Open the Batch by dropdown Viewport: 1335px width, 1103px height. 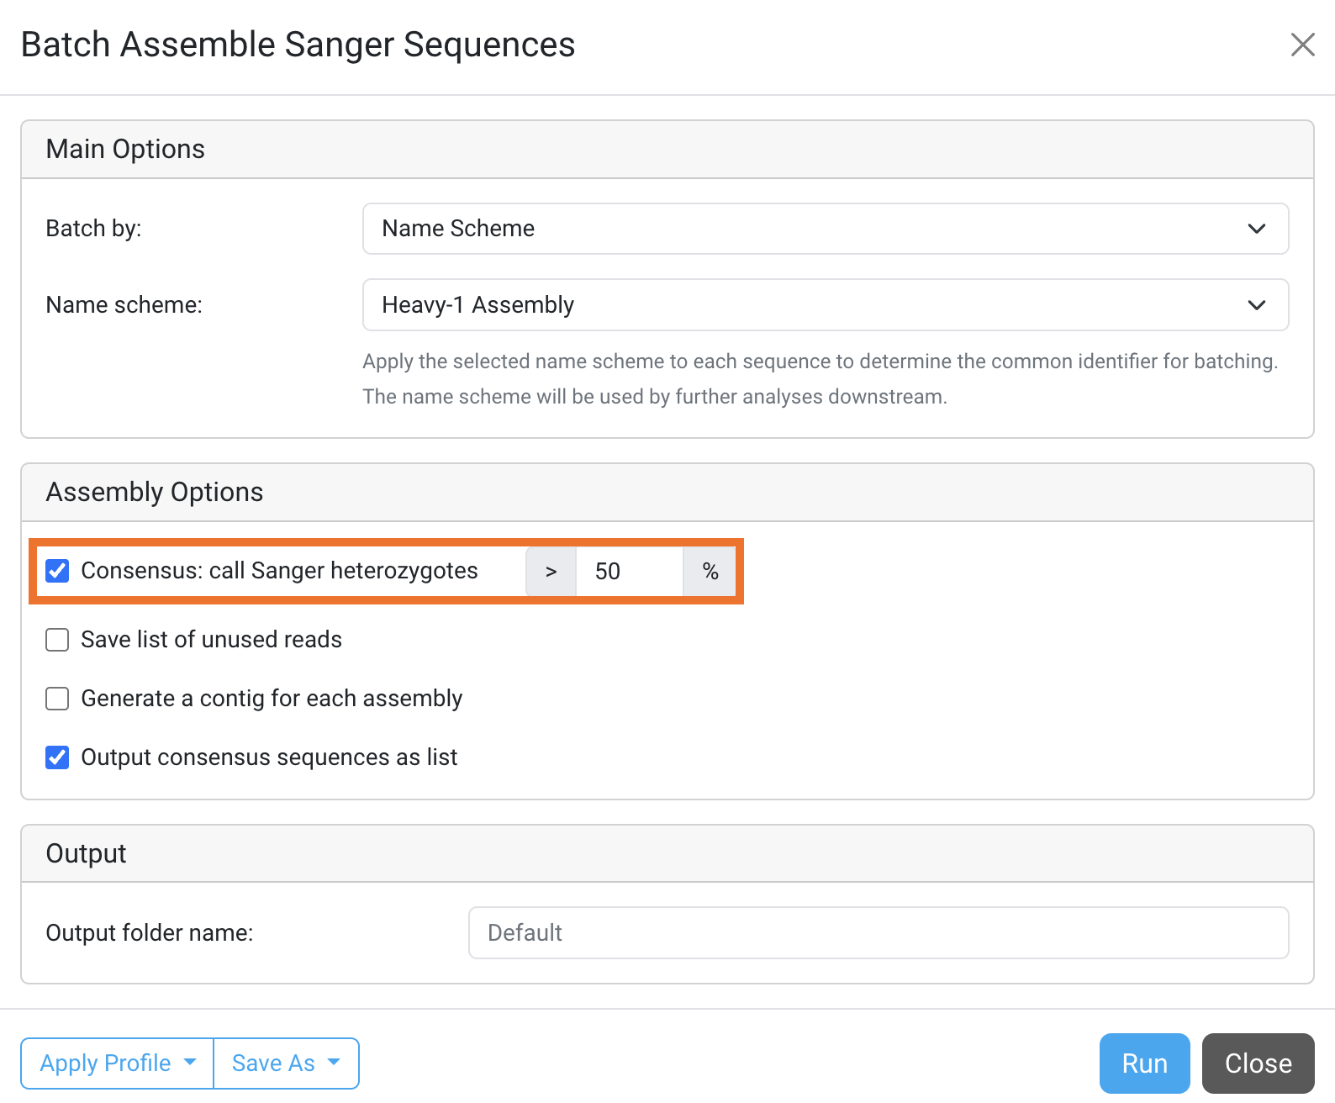pyautogui.click(x=825, y=229)
